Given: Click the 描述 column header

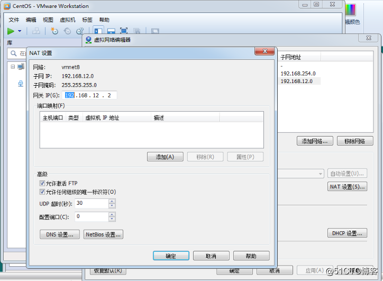Looking at the screenshot, I should (x=185, y=118).
